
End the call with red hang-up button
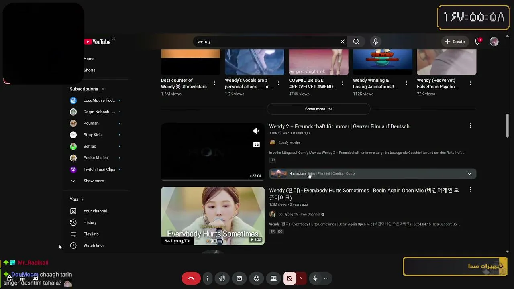(x=191, y=278)
